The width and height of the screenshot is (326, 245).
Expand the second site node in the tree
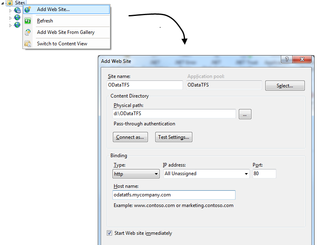coord(11,18)
